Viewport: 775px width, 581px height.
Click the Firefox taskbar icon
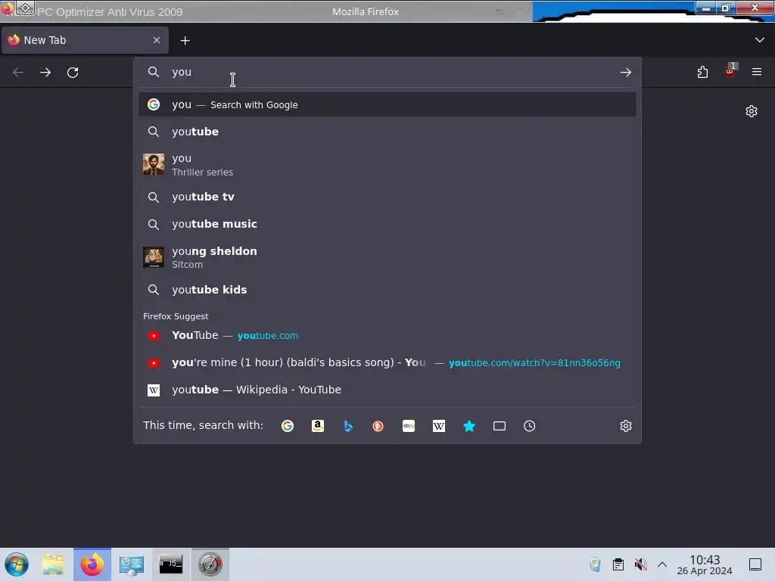(x=92, y=564)
